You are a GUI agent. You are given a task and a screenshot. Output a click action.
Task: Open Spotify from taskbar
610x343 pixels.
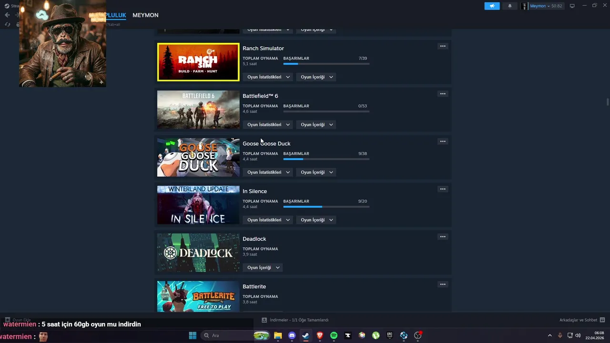tap(334, 335)
